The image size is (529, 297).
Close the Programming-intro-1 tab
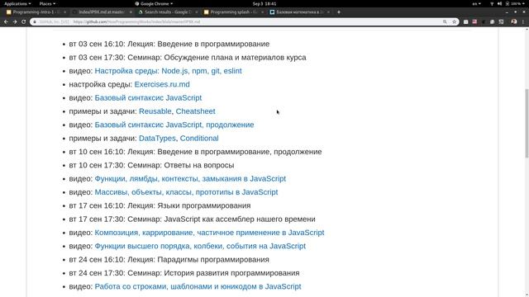click(64, 12)
